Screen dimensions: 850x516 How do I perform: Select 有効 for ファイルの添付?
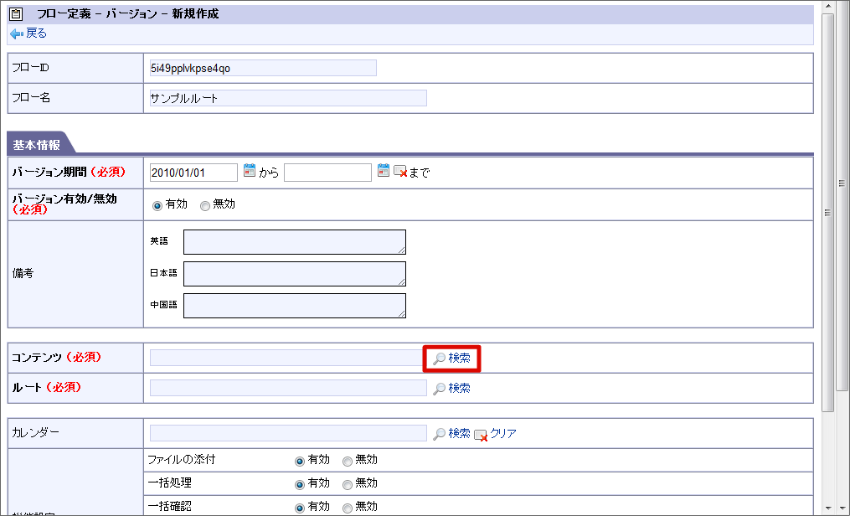point(299,462)
